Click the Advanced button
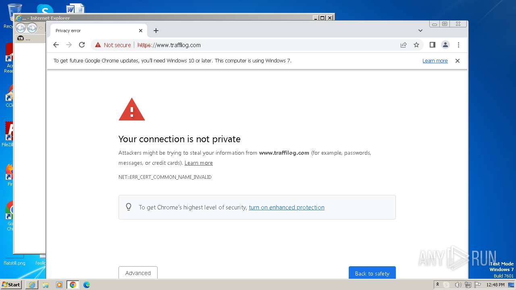 click(x=138, y=273)
